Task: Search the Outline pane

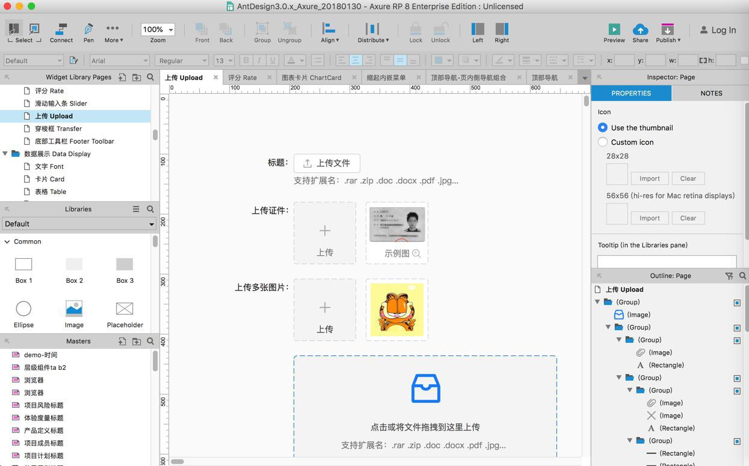Action: click(742, 276)
